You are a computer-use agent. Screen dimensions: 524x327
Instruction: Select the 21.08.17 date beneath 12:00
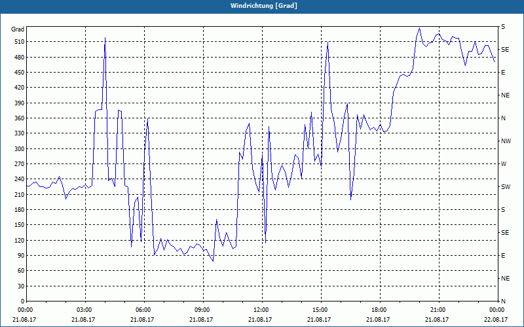[x=260, y=319]
